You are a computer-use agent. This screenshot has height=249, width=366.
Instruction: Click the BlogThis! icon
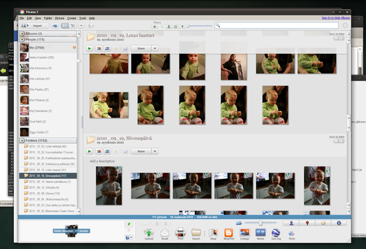coord(229,234)
